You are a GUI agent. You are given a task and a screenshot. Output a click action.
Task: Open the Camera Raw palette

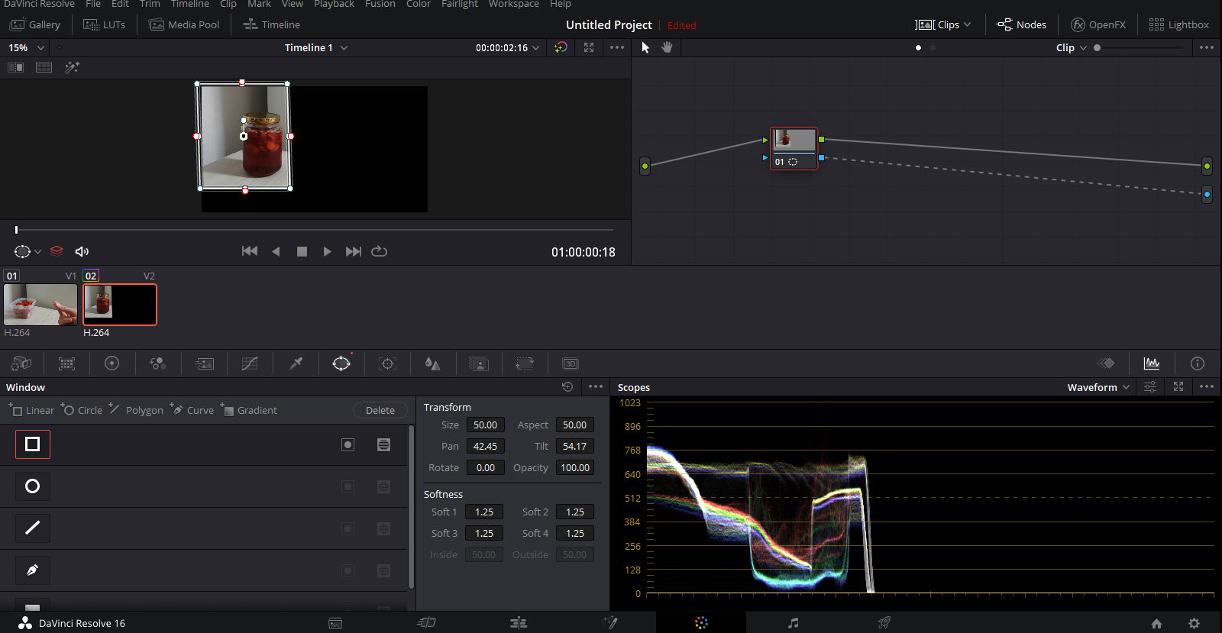click(x=21, y=363)
